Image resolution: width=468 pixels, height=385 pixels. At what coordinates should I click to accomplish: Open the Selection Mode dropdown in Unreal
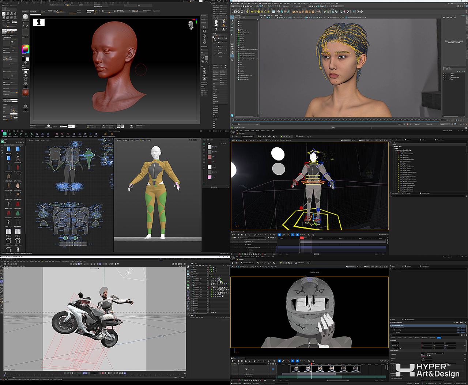click(x=248, y=263)
